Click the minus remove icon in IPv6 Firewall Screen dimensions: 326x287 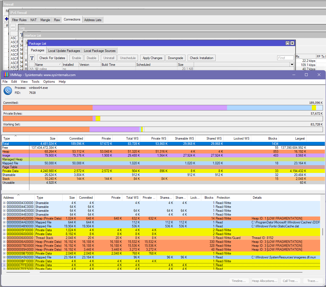(13, 27)
